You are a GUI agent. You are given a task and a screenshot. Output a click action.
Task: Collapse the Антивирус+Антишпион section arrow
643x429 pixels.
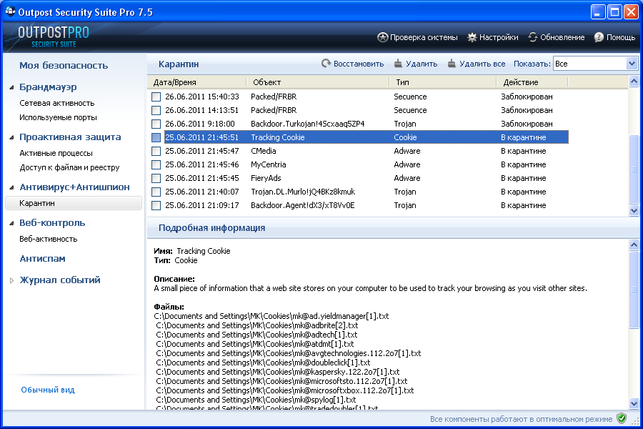(x=11, y=187)
